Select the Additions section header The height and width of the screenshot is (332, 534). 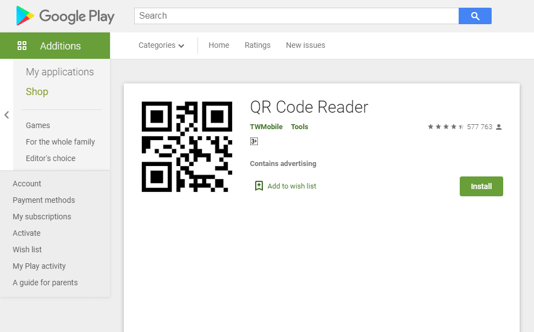[55, 46]
